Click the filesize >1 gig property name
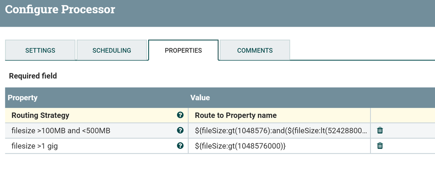This screenshot has width=435, height=191. click(x=34, y=146)
